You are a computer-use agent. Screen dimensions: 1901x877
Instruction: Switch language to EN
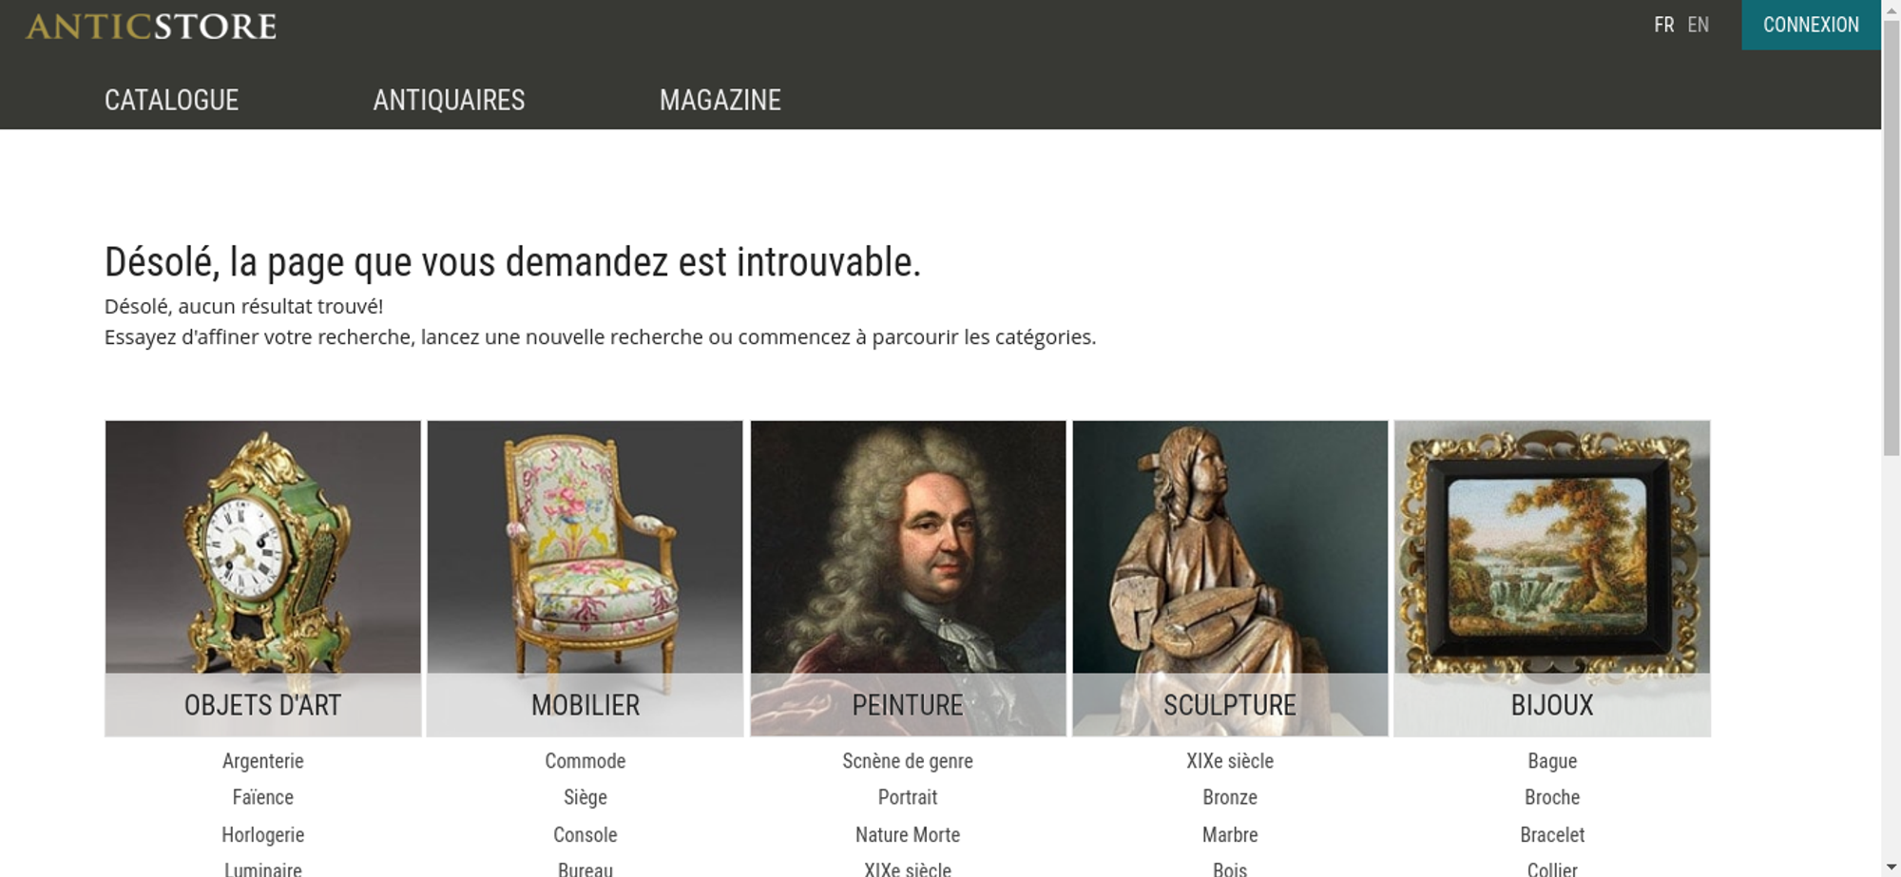tap(1698, 25)
